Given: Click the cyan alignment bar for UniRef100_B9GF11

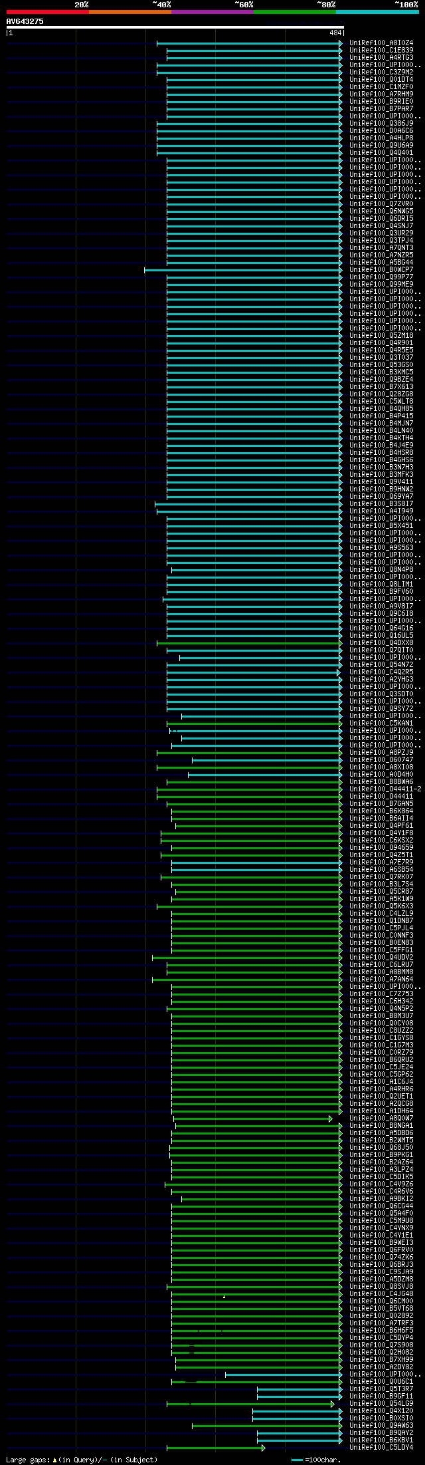Looking at the screenshot, I should click(x=300, y=1397).
